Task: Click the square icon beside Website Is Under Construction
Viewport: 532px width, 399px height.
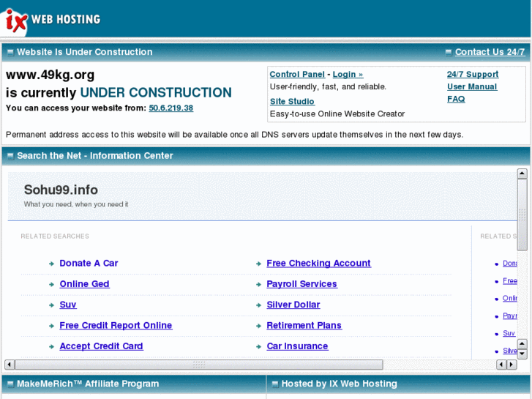Action: pyautogui.click(x=10, y=53)
